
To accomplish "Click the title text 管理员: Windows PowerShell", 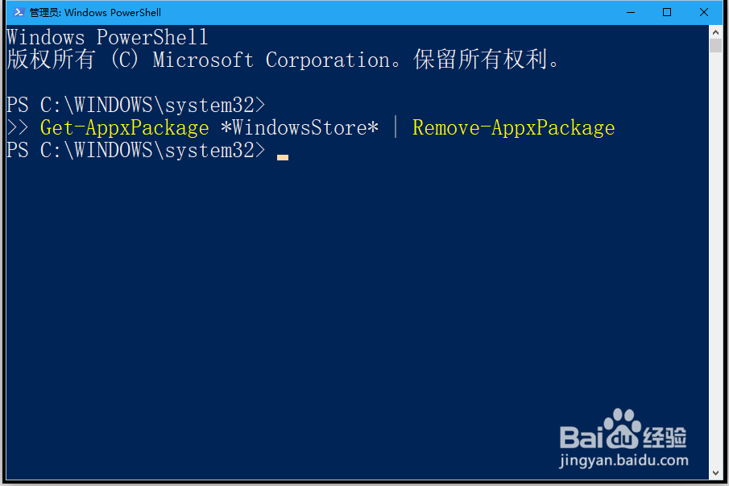I will (x=95, y=13).
